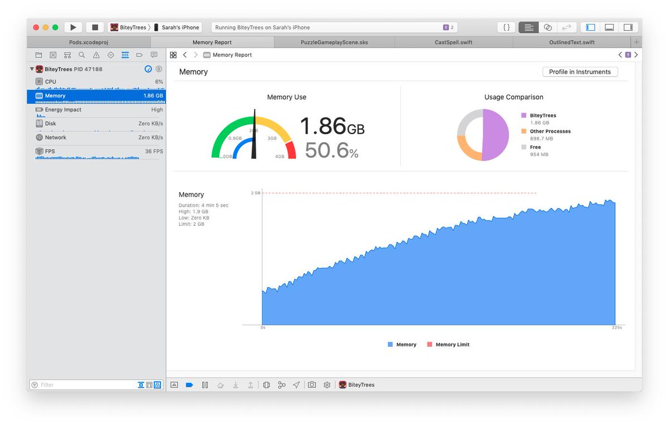
Task: Click the purple issue indicator in jump bar
Action: coord(628,55)
